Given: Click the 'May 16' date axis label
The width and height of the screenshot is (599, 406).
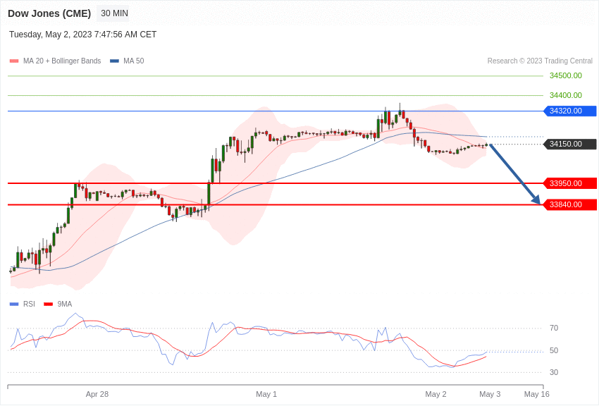Looking at the screenshot, I should tap(537, 394).
